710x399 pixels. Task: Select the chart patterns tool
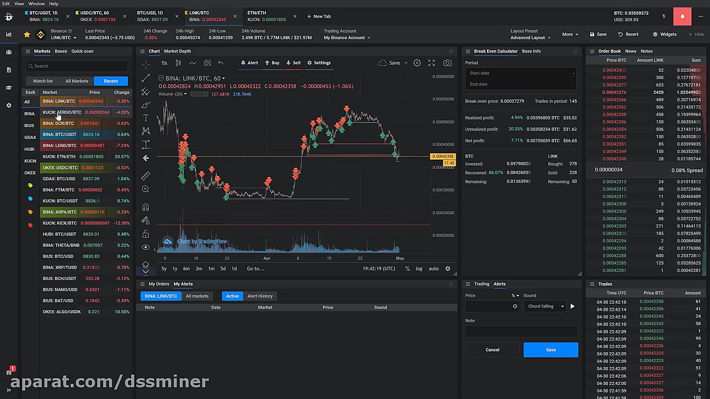(x=146, y=131)
